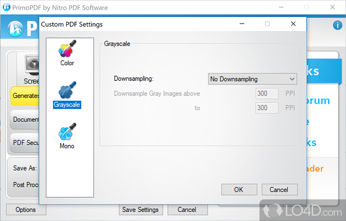The width and height of the screenshot is (346, 221).
Task: Click the 'to' PPI value field
Action: tap(267, 108)
